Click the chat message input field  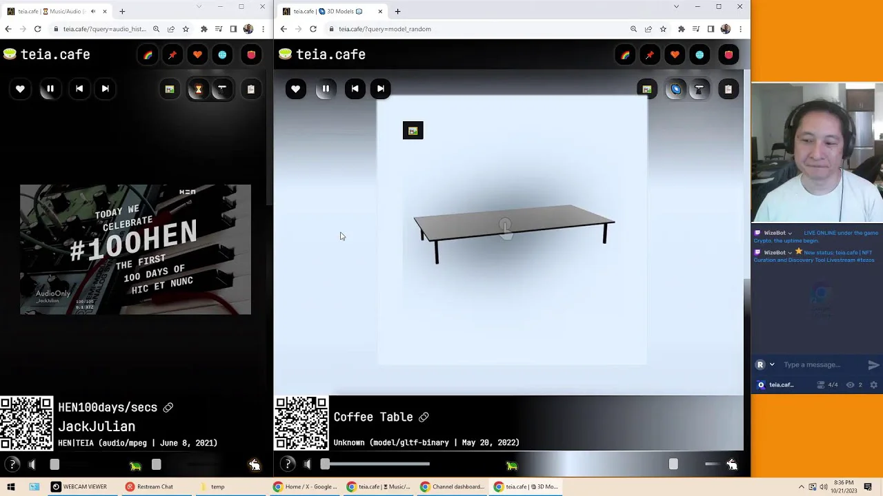(821, 364)
